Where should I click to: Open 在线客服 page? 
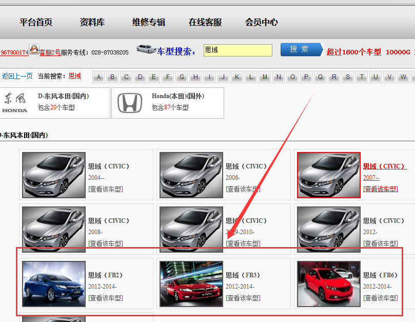pyautogui.click(x=205, y=22)
